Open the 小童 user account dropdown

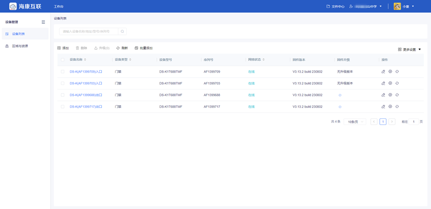pos(405,6)
